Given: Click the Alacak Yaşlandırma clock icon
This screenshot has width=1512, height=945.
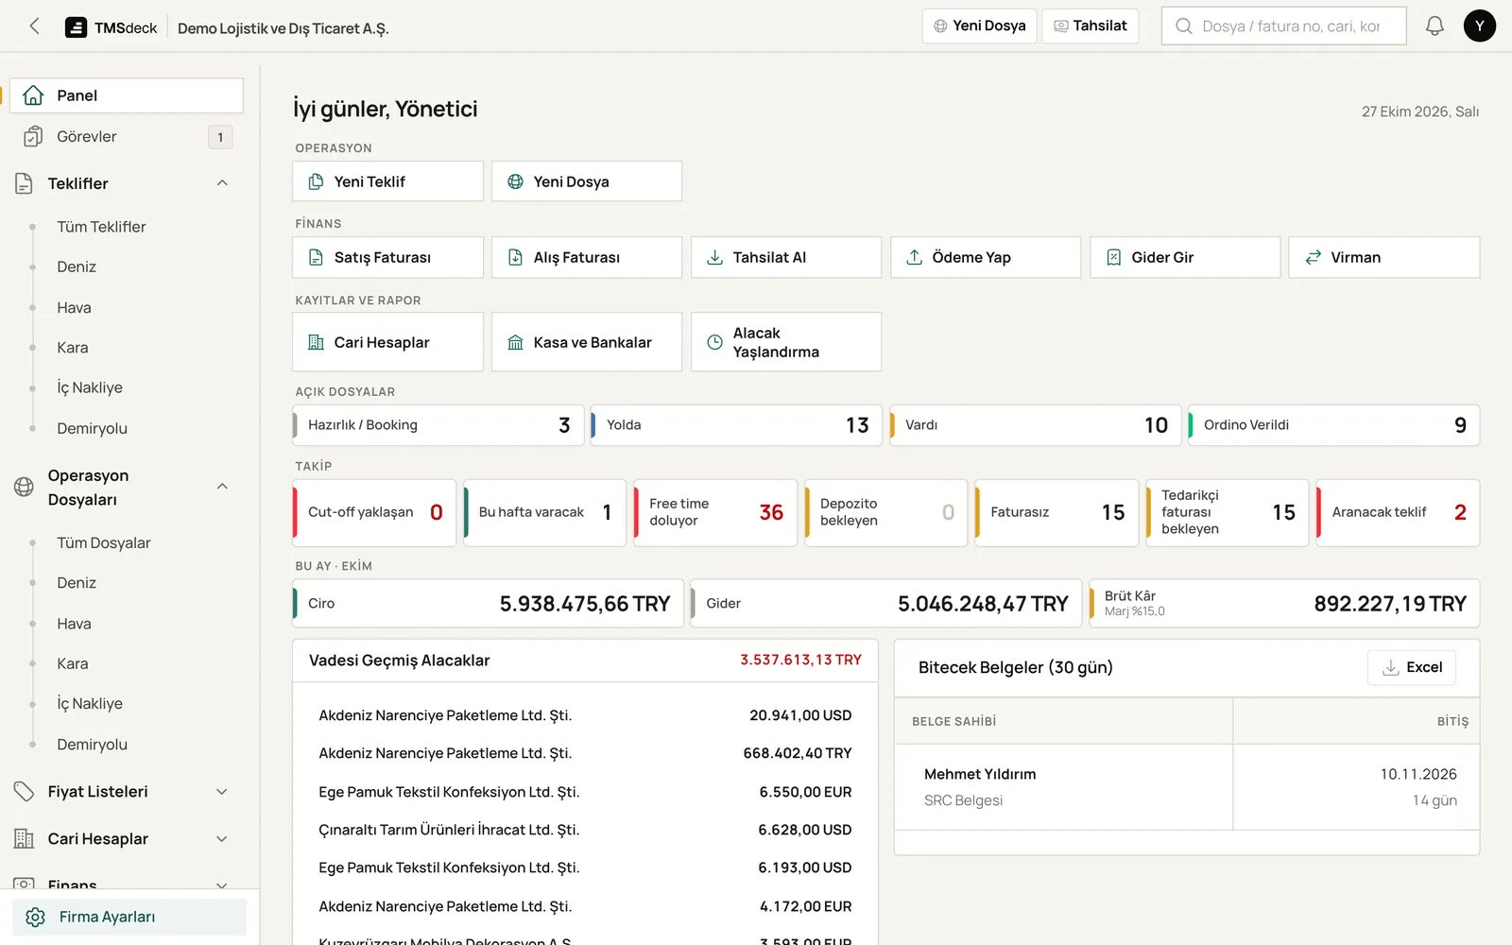Looking at the screenshot, I should pyautogui.click(x=714, y=342).
